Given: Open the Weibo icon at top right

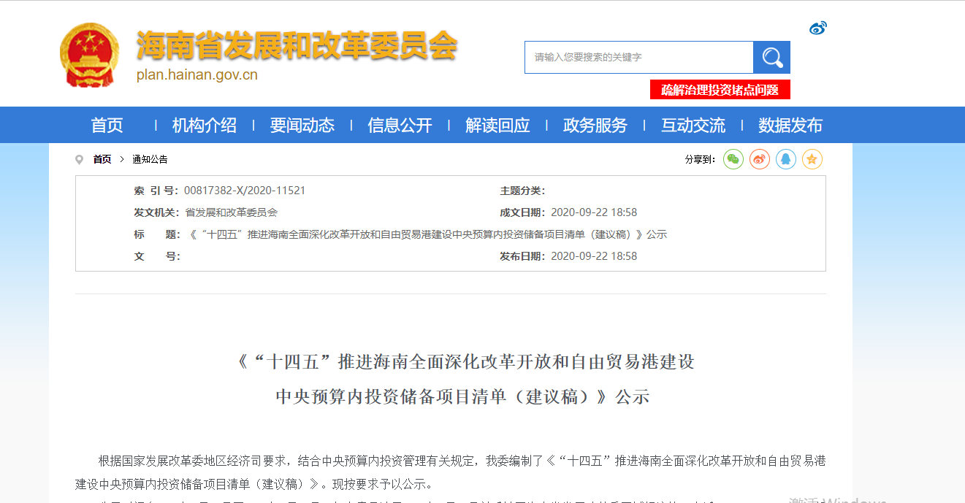Looking at the screenshot, I should [x=817, y=28].
